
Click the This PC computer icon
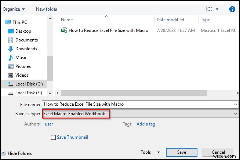pos(8,22)
